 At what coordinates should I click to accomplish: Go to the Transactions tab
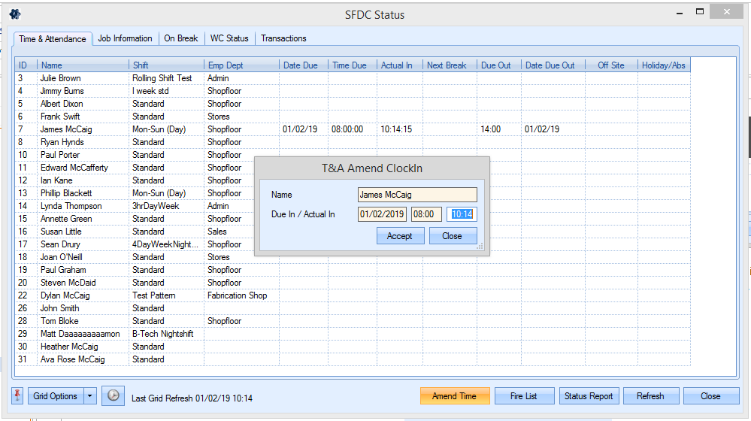[x=283, y=38]
